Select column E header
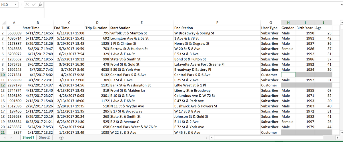Image resolution: width=343 pixels, height=142 pixels. pos(142,23)
